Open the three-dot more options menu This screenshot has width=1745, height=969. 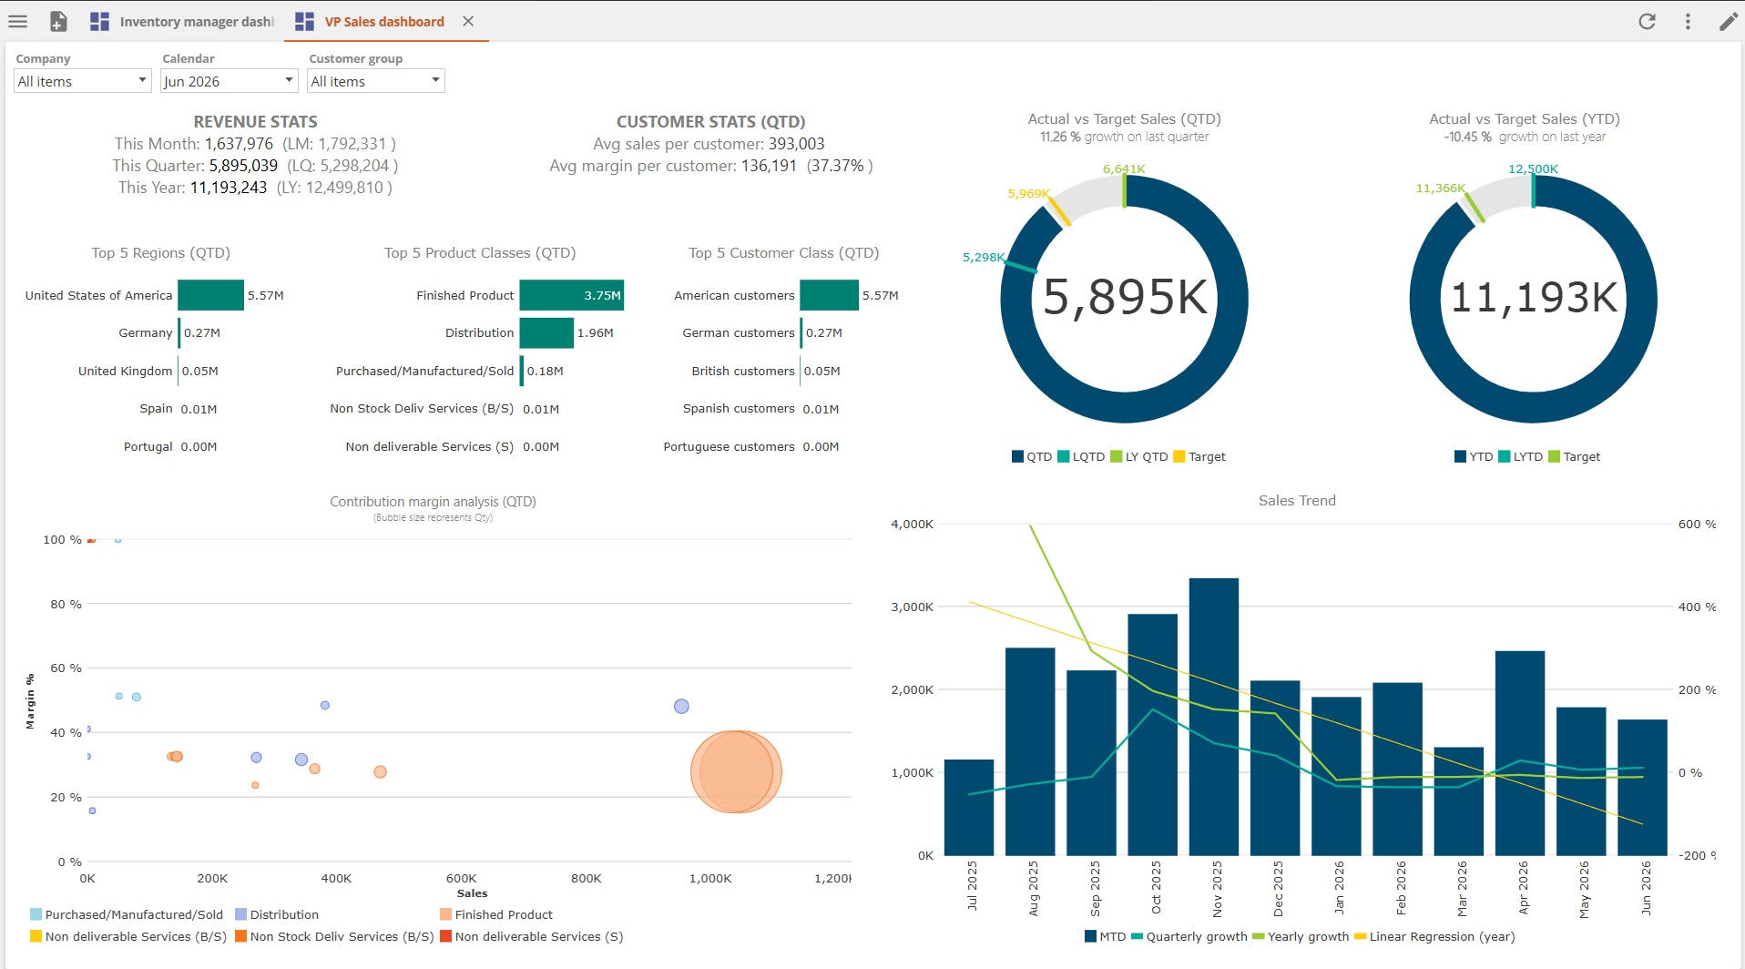(1688, 21)
